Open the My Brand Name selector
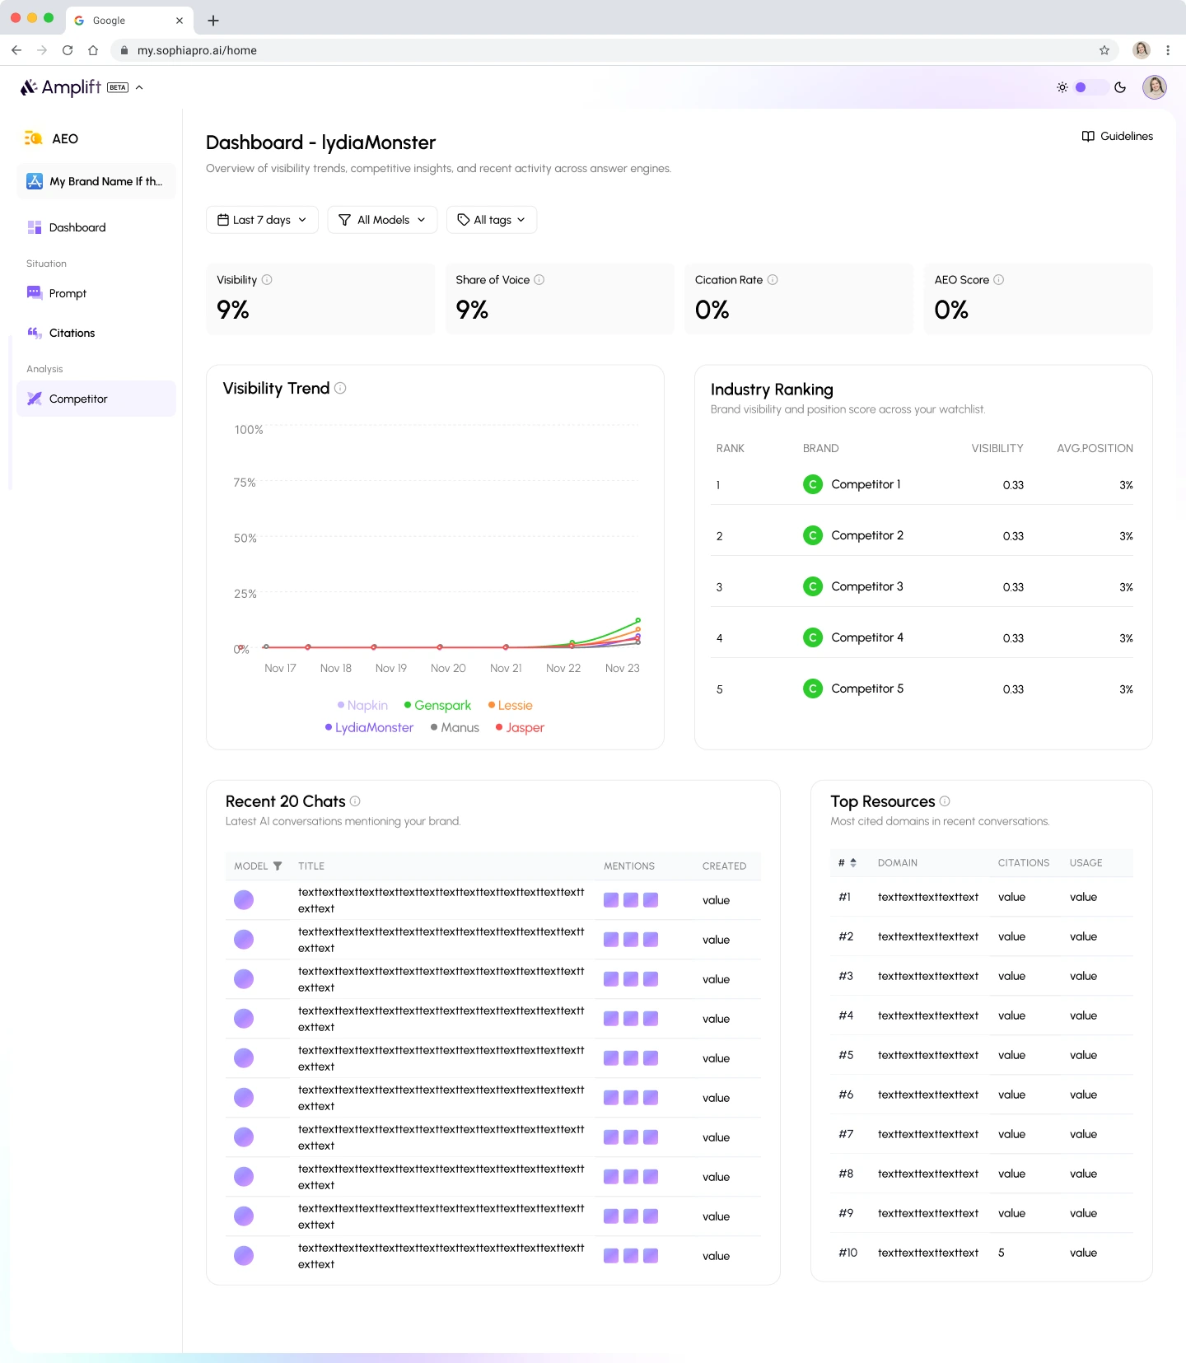Viewport: 1186px width, 1363px height. pyautogui.click(x=96, y=181)
